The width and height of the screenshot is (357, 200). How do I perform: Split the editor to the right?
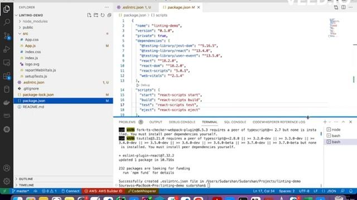tap(344, 7)
